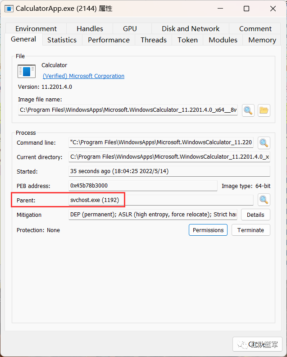
Task: Switch to the Performance tab
Action: coord(109,40)
